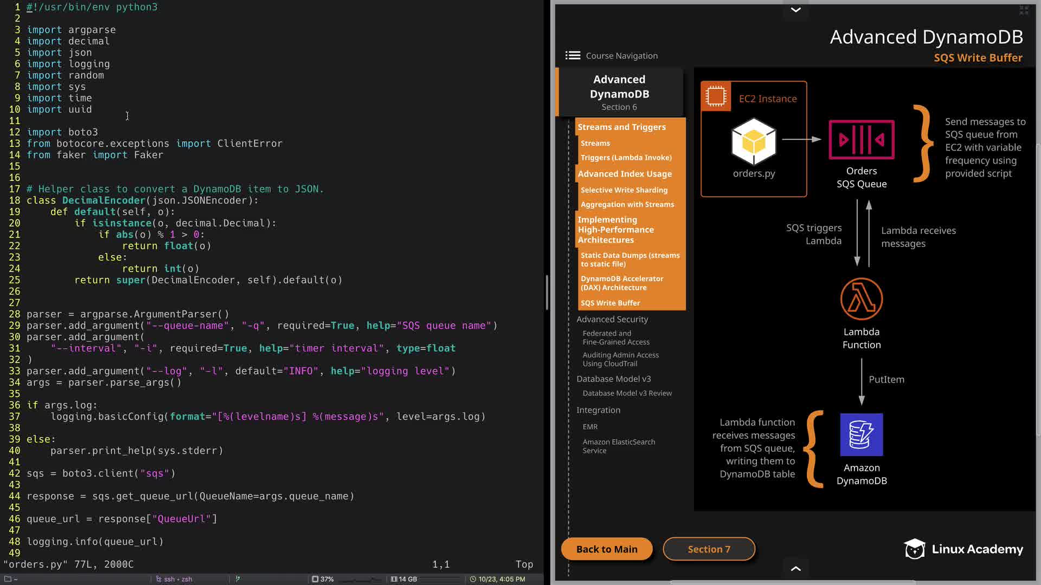Click the Lambda Function icon

point(861,299)
